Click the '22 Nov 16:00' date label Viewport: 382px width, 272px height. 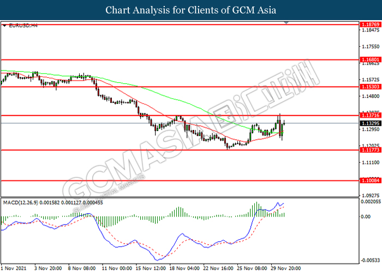click(x=218, y=268)
